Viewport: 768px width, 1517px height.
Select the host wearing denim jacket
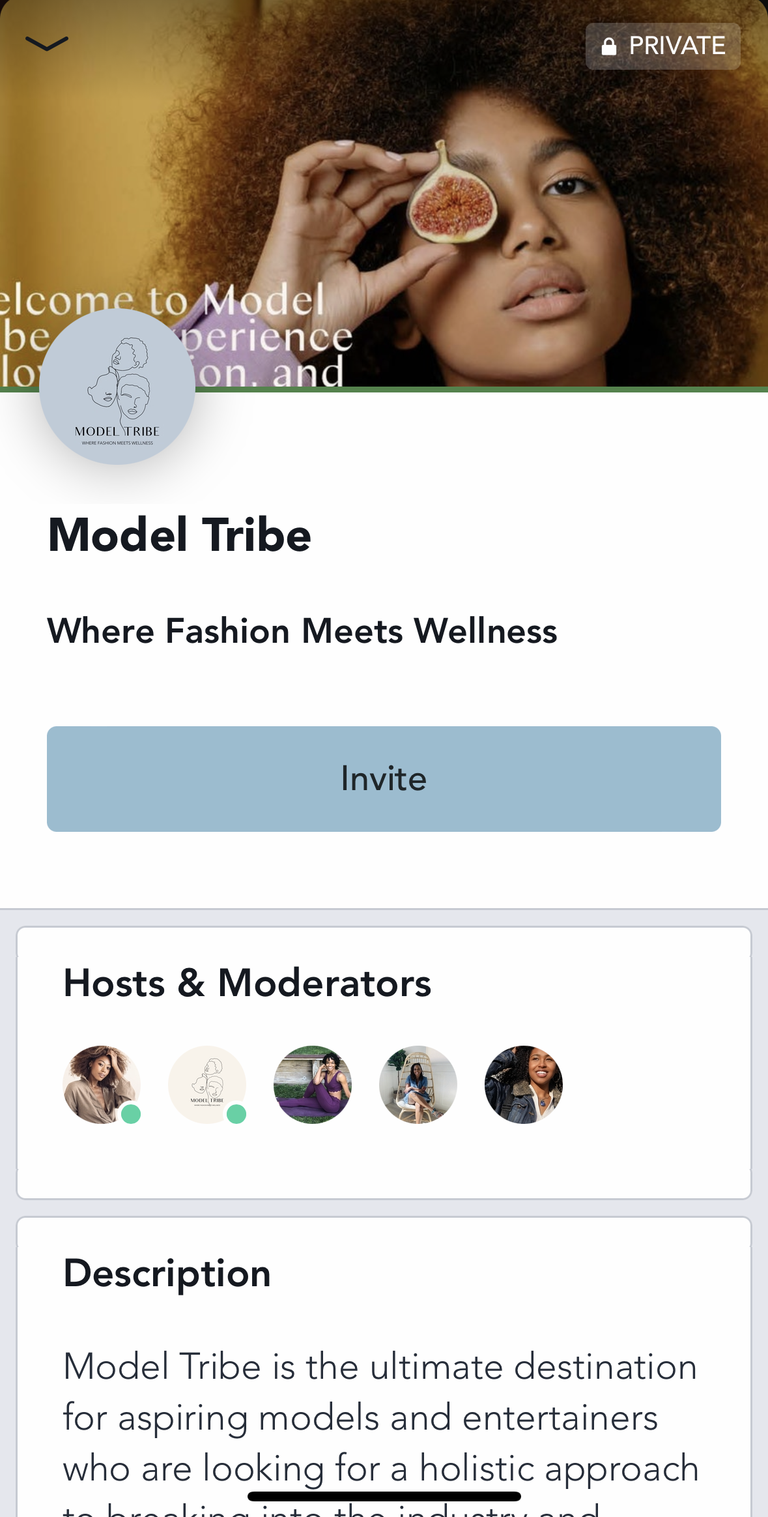coord(524,1085)
